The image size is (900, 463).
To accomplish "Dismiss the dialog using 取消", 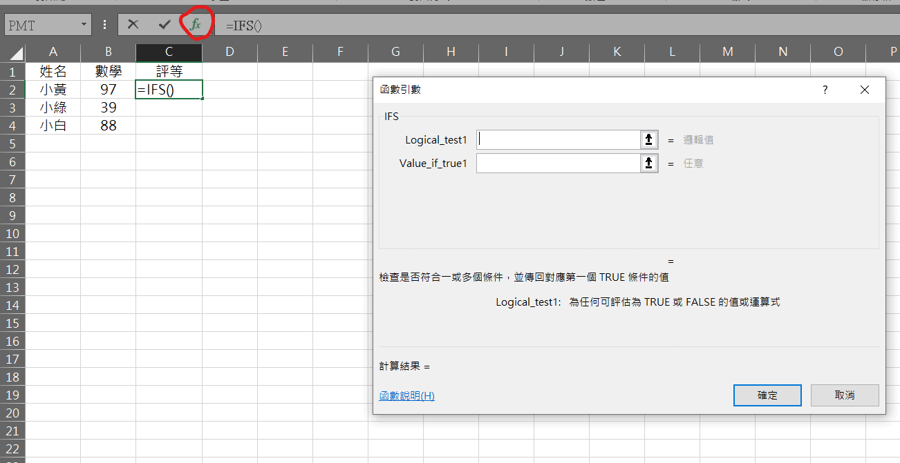I will (845, 395).
